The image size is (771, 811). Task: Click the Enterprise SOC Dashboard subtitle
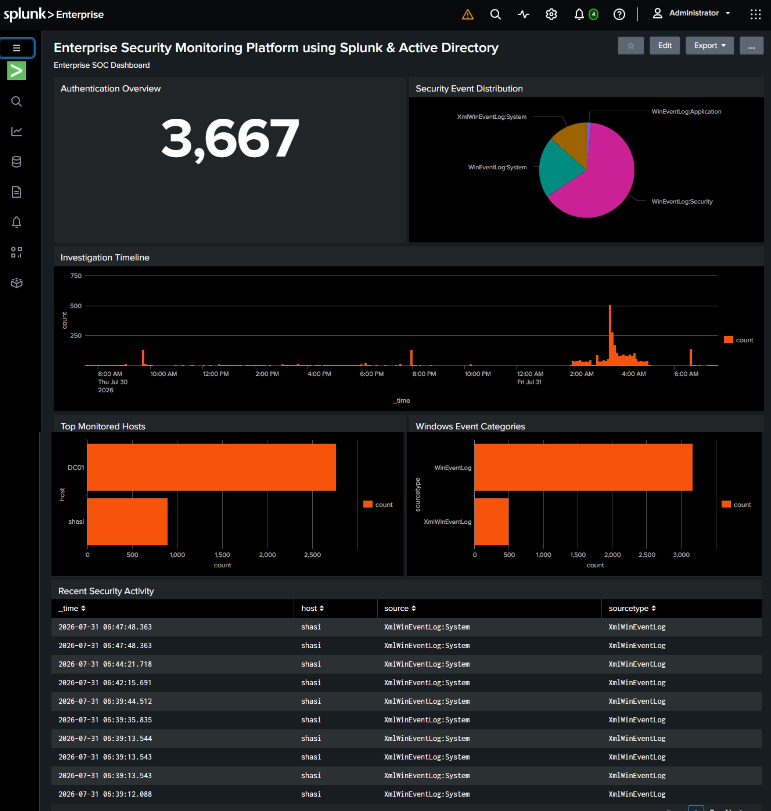(101, 65)
